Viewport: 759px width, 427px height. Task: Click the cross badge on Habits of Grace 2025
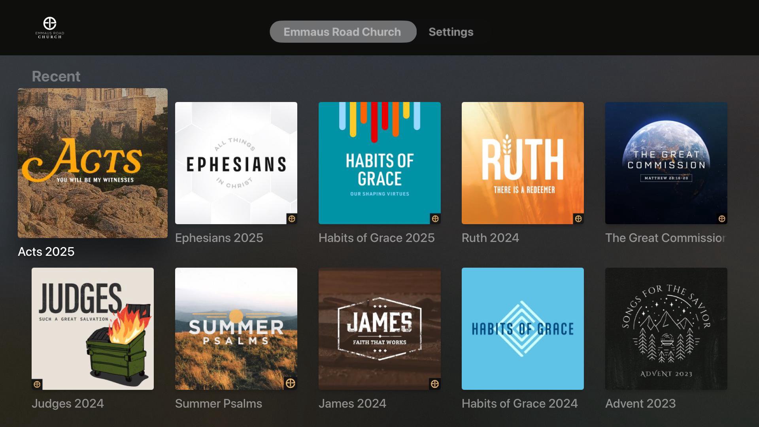coord(435,219)
